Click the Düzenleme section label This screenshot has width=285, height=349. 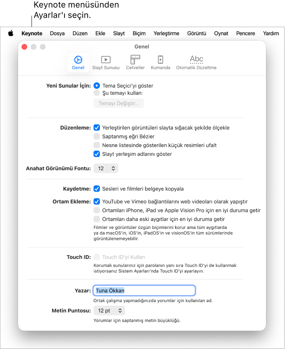tap(76, 128)
